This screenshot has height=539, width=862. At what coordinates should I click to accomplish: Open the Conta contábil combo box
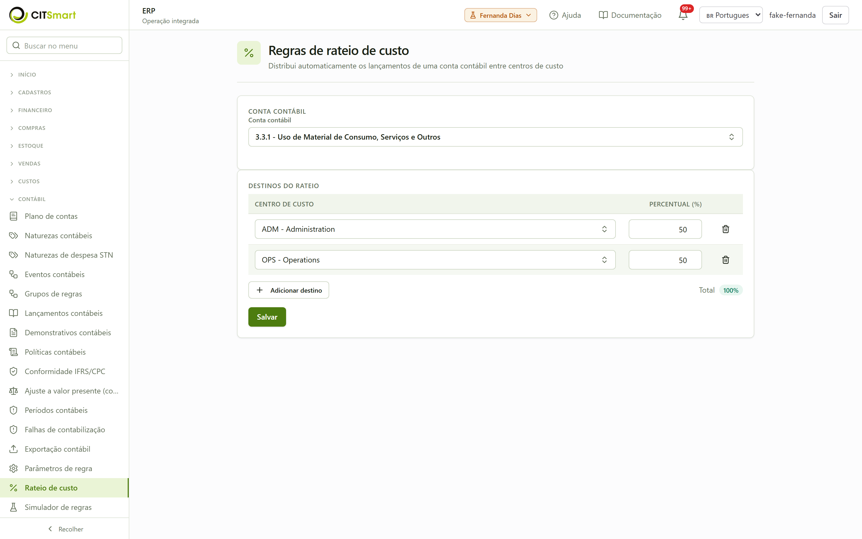click(x=495, y=137)
